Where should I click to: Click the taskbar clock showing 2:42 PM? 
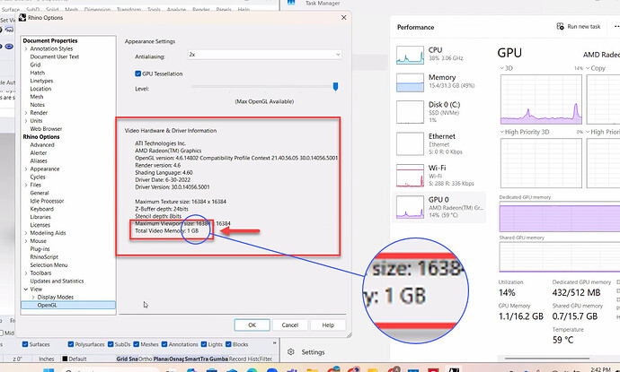coord(600,369)
